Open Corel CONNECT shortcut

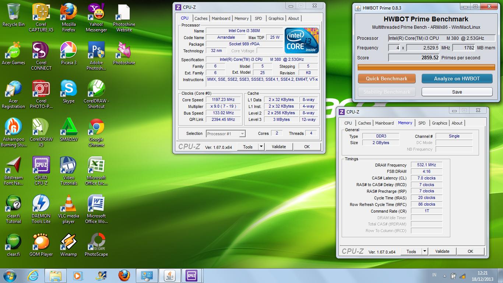(x=41, y=56)
